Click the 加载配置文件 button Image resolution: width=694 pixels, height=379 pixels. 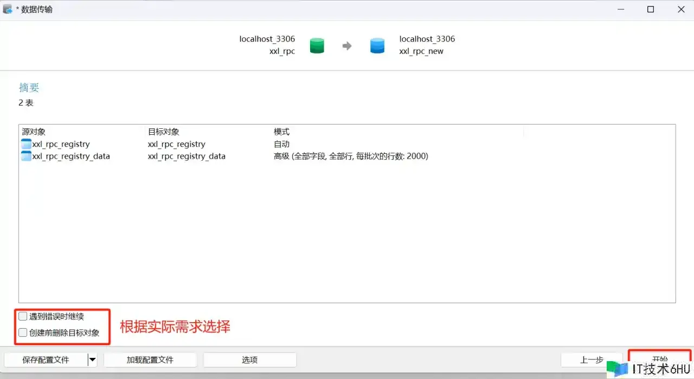click(x=150, y=360)
